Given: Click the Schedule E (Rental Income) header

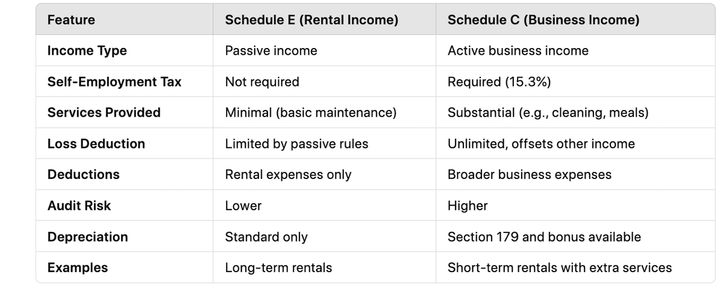Looking at the screenshot, I should tap(311, 20).
